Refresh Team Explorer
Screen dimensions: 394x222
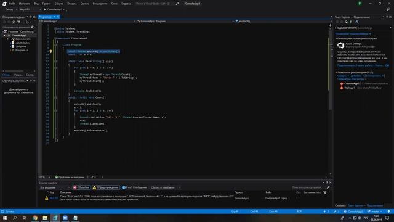356,22
